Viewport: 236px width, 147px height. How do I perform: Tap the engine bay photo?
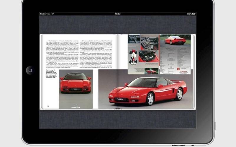point(149,56)
